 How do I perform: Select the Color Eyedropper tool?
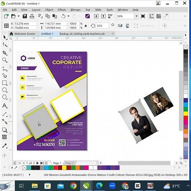click(4, 146)
